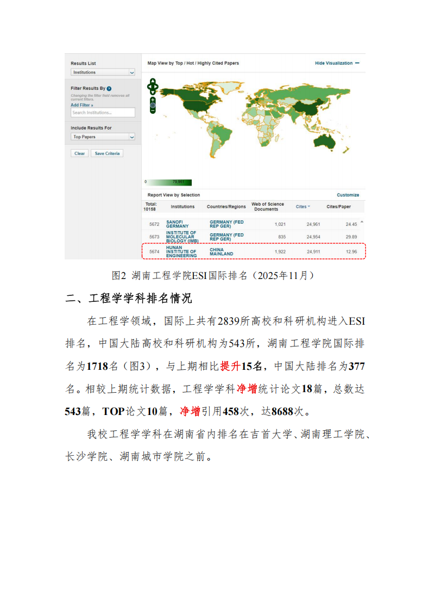Sort by the Cites column header
This screenshot has width=428, height=607.
(303, 207)
